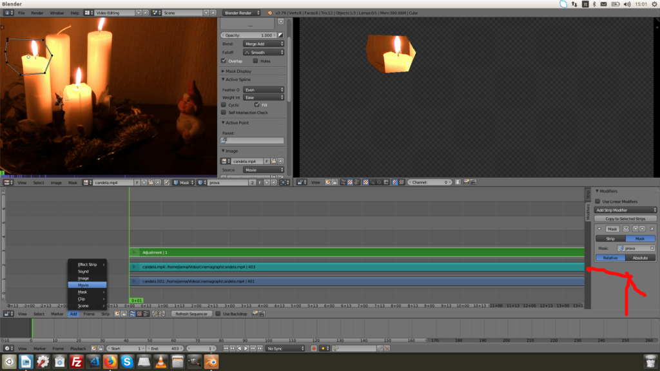Click Copy to Selected Strips
Viewport: 660px width, 371px height.
point(625,219)
